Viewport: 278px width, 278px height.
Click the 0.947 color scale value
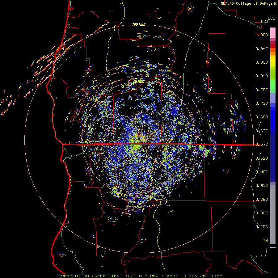click(x=262, y=48)
